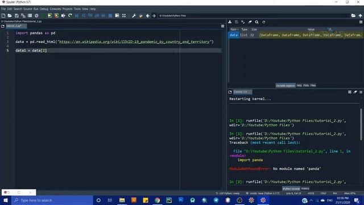Run the current cell
This screenshot has width=364, height=205.
coord(49,15)
